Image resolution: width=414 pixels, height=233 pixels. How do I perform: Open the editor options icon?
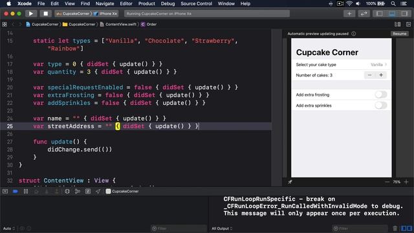click(397, 25)
